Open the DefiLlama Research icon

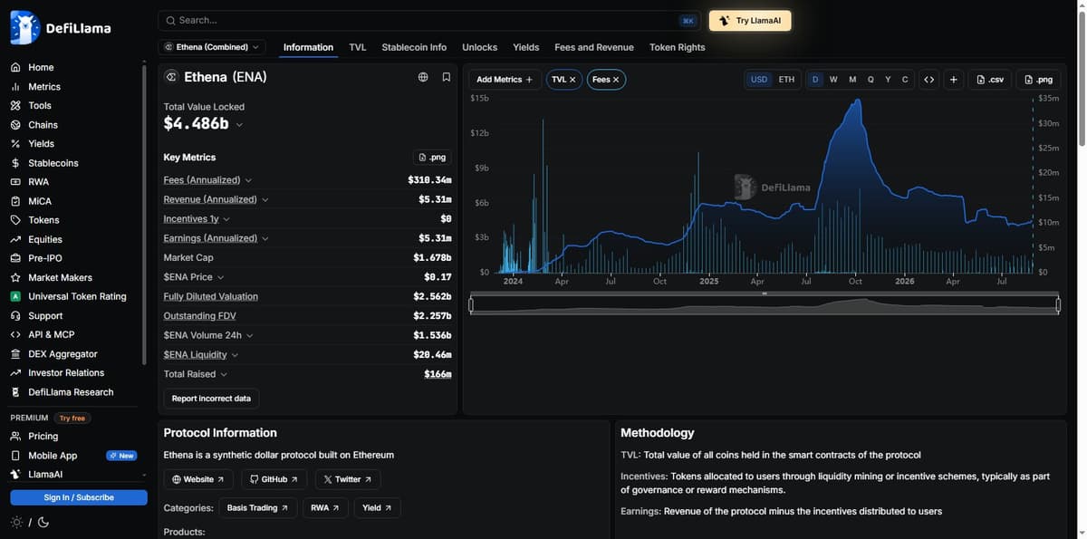15,392
